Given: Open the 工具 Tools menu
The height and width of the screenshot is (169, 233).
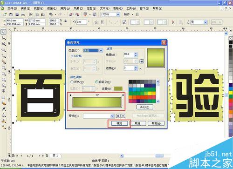Looking at the screenshot, I should coord(131,8).
